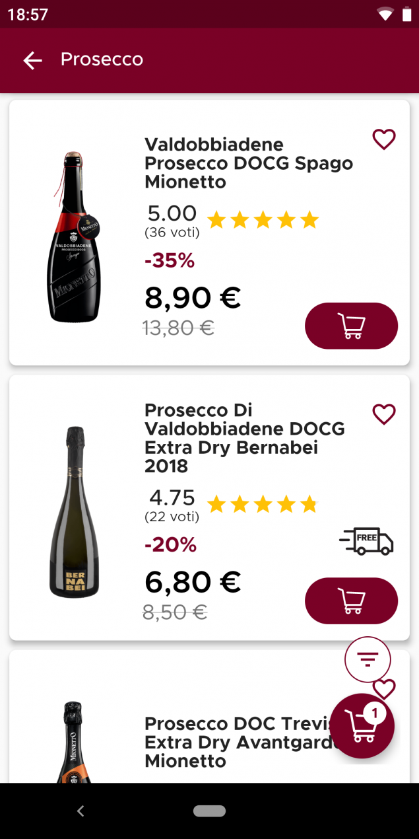This screenshot has width=419, height=839.
Task: Open the Spago Mionetto bottle image
Action: (75, 237)
